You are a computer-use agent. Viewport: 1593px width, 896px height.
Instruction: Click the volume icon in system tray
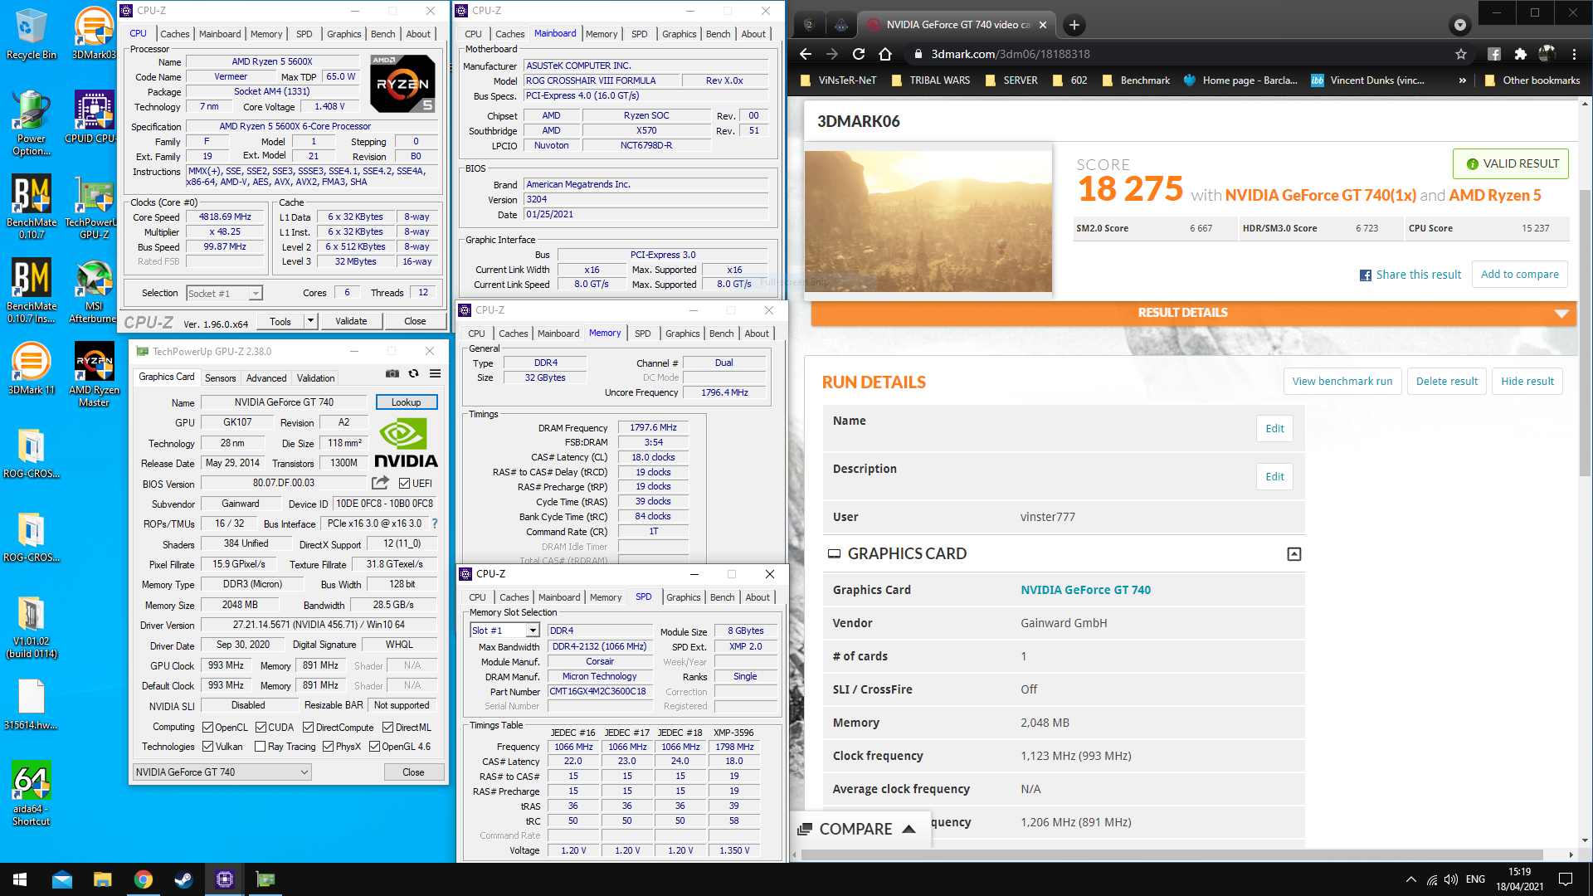point(1451,879)
